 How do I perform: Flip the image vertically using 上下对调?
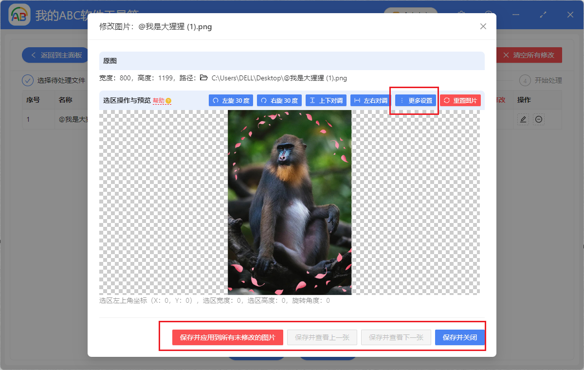[x=325, y=100]
